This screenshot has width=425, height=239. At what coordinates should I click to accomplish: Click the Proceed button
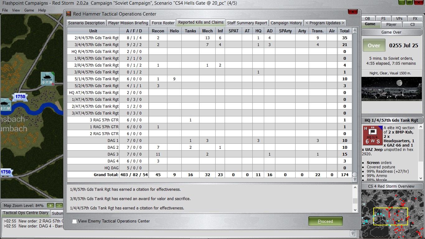click(x=325, y=221)
